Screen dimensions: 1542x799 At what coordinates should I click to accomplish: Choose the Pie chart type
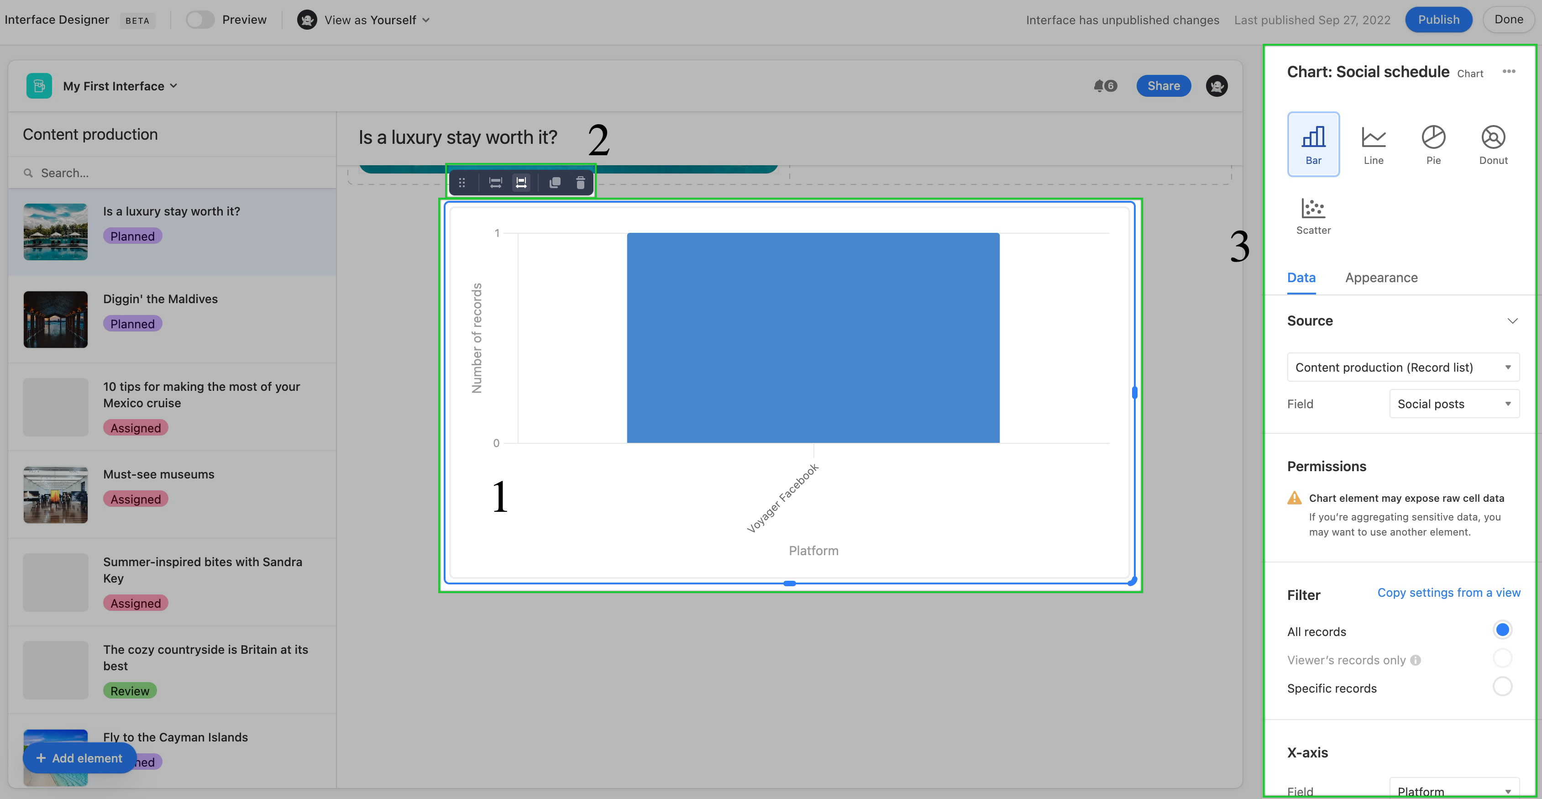(x=1433, y=144)
